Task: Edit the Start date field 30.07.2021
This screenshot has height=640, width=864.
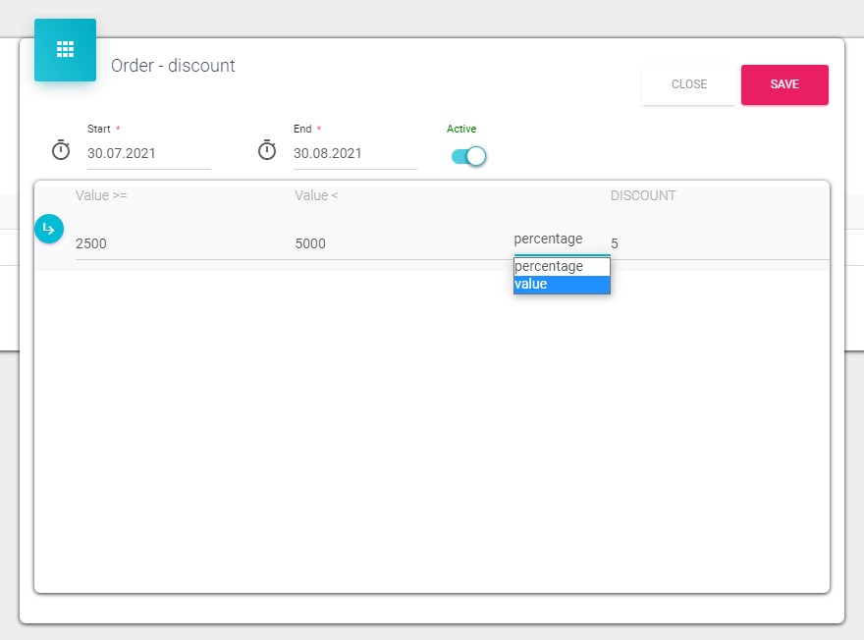Action: [147, 153]
